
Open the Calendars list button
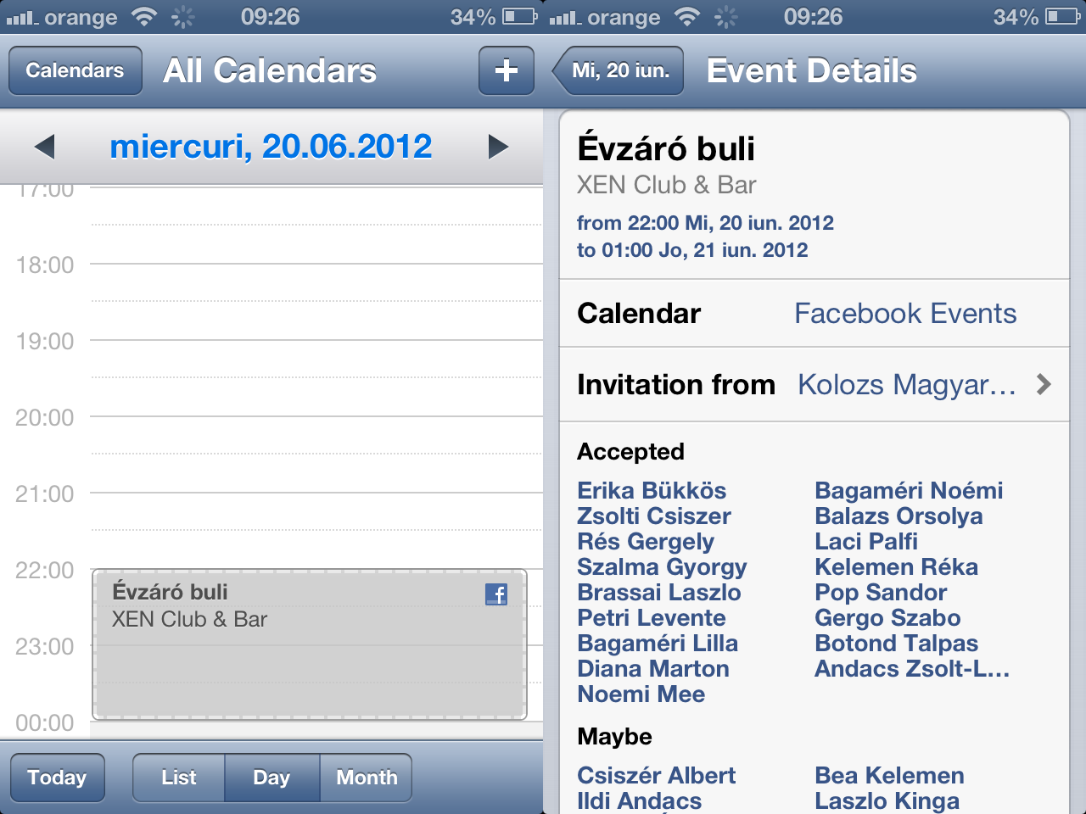tap(75, 70)
